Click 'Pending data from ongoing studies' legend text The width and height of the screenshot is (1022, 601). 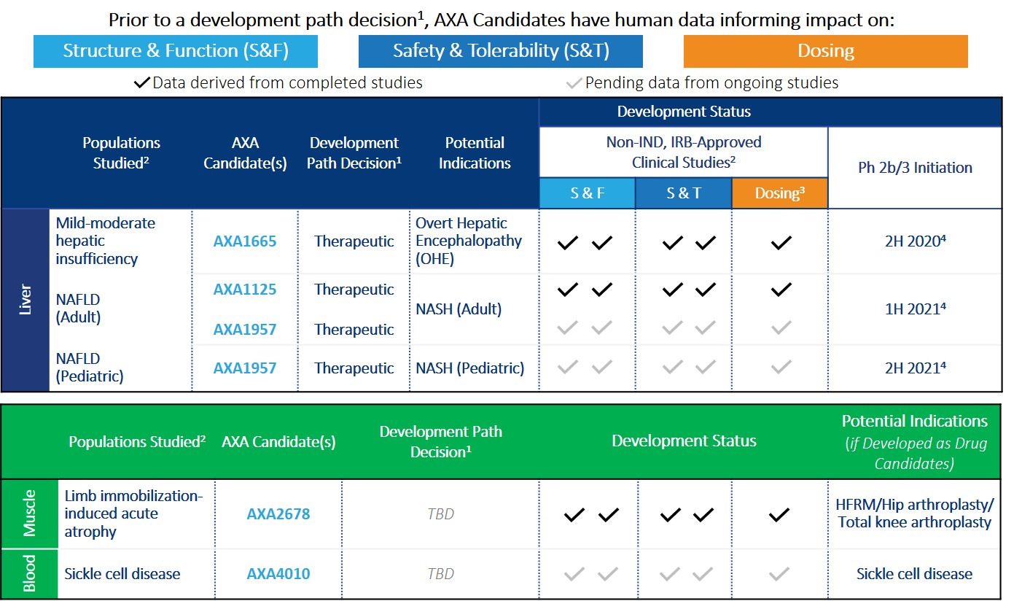tap(711, 82)
